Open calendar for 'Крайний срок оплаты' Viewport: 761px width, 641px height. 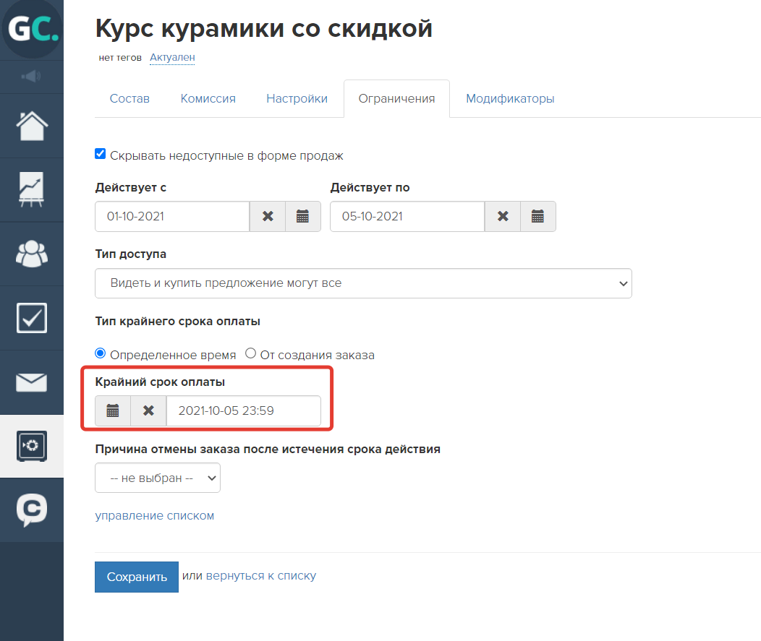click(113, 410)
